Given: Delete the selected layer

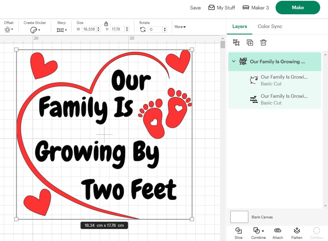Looking at the screenshot, I should coord(263,42).
